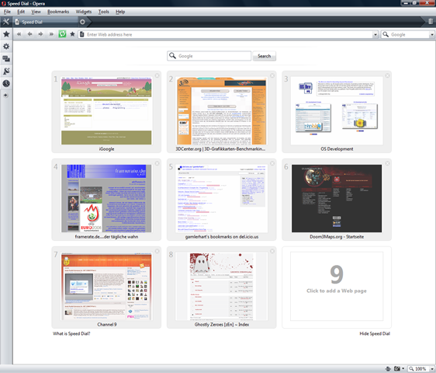
Task: Open the View menu
Action: coord(36,12)
